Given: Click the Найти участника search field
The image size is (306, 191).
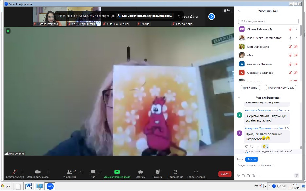Looking at the screenshot, I should 268,21.
